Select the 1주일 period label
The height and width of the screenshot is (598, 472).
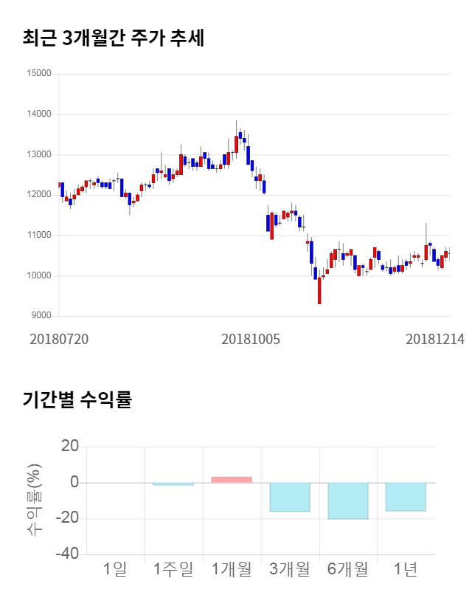point(173,569)
